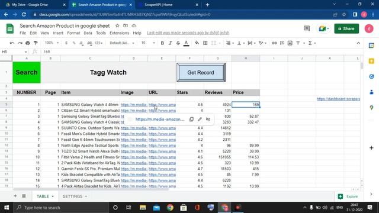Open the Extensions menu
The height and width of the screenshot is (213, 379).
pyautogui.click(x=120, y=33)
